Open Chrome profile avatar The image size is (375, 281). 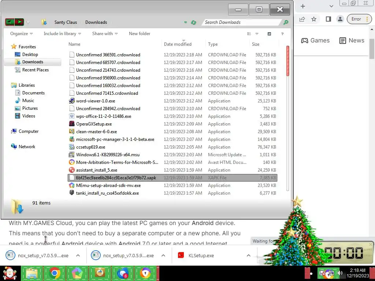click(340, 19)
